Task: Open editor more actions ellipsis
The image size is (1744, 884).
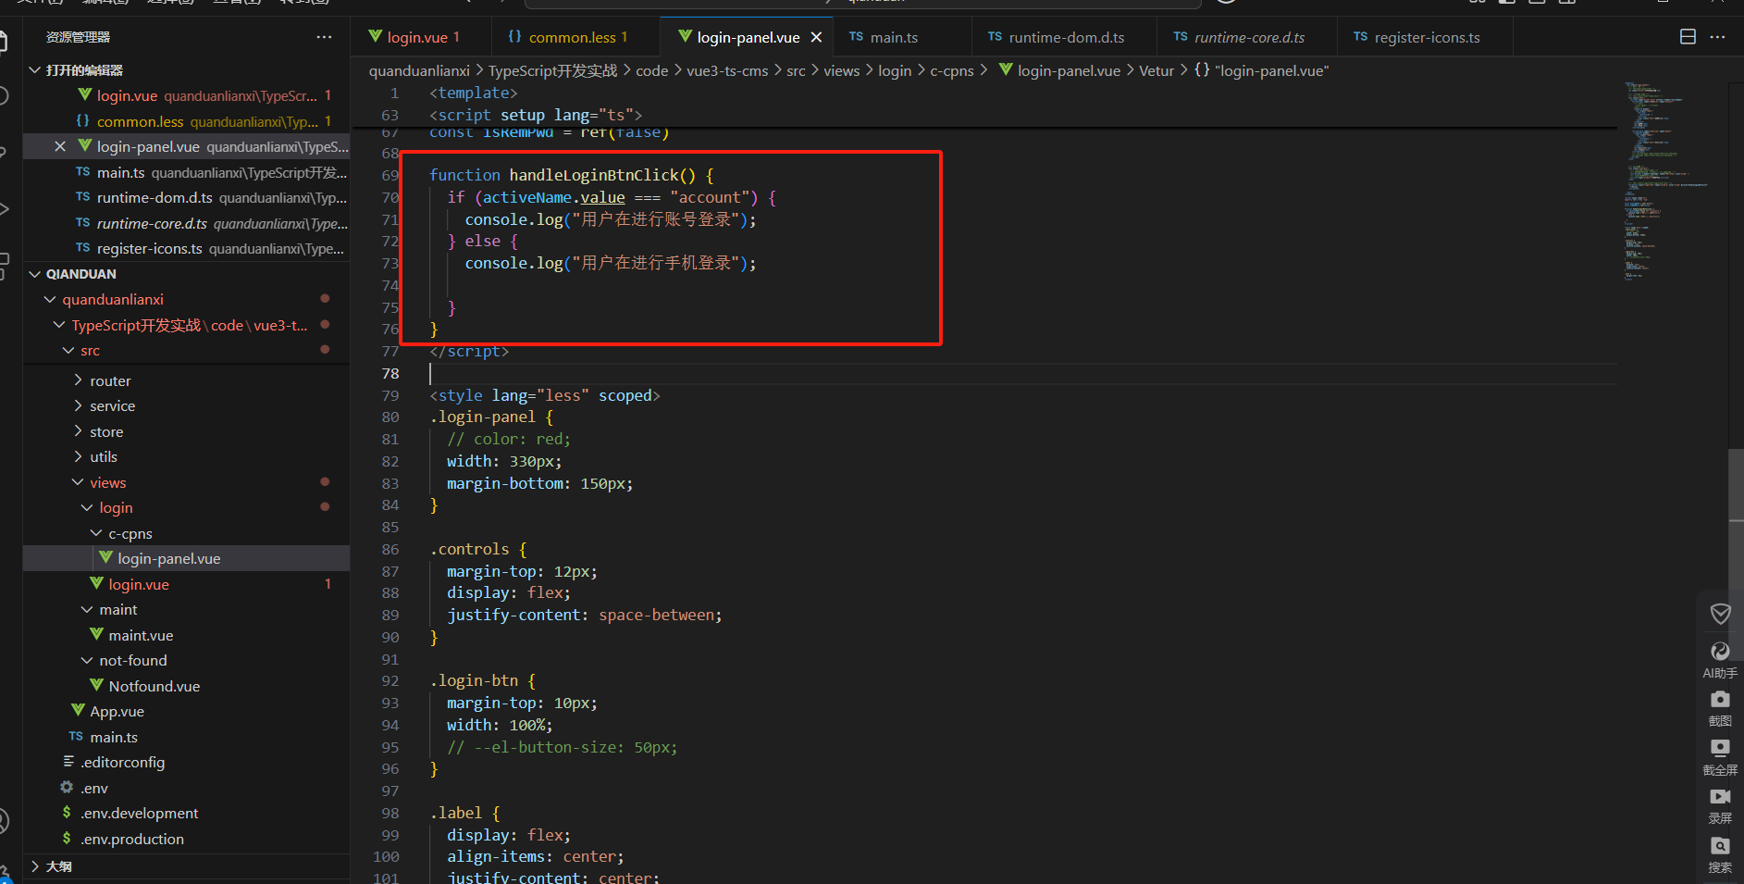Action: (1717, 37)
